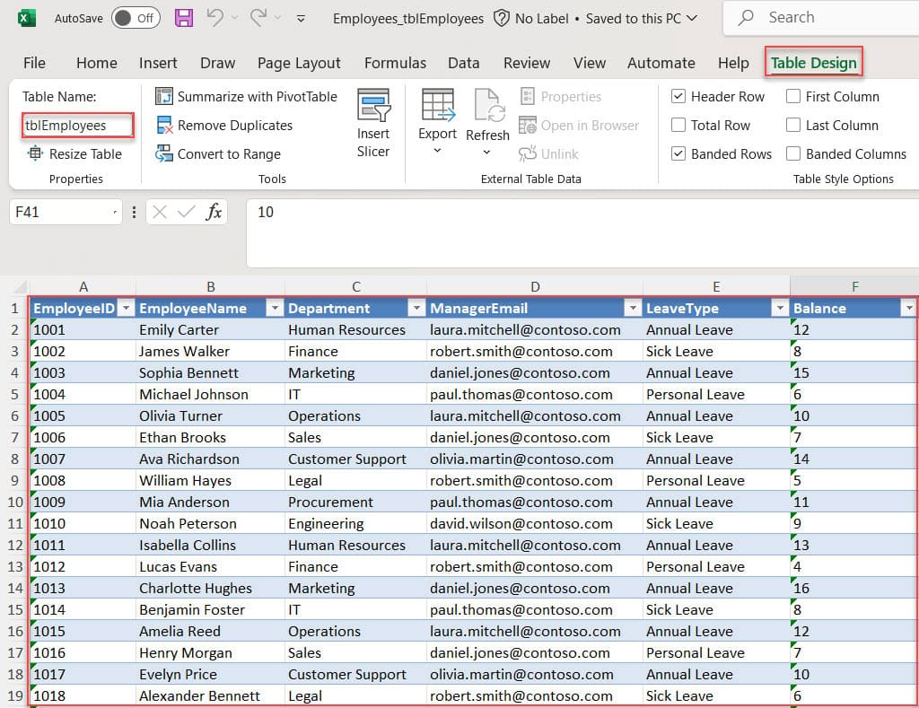Open the EmployeeID filter dropdown

click(126, 308)
